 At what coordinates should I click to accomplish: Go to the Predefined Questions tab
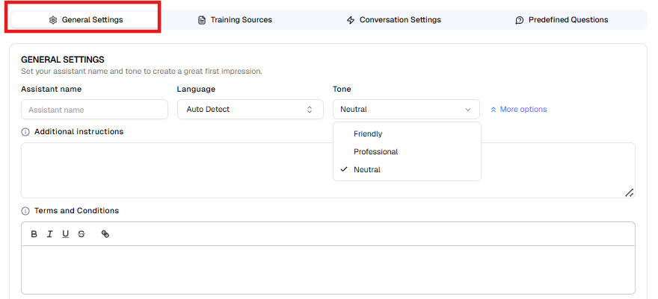point(562,20)
